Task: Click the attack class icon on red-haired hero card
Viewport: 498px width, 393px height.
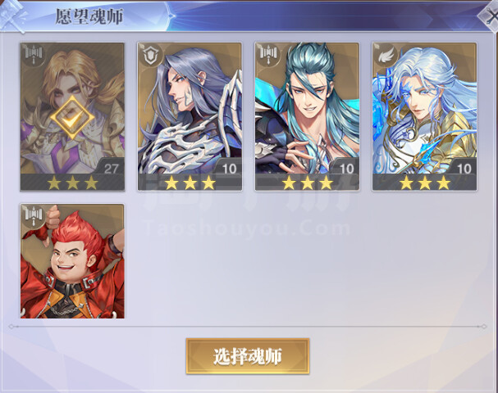Action: point(34,216)
